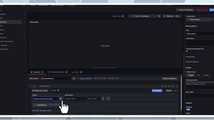
Task: Click the Refresh dashboard button
Action: [168, 16]
